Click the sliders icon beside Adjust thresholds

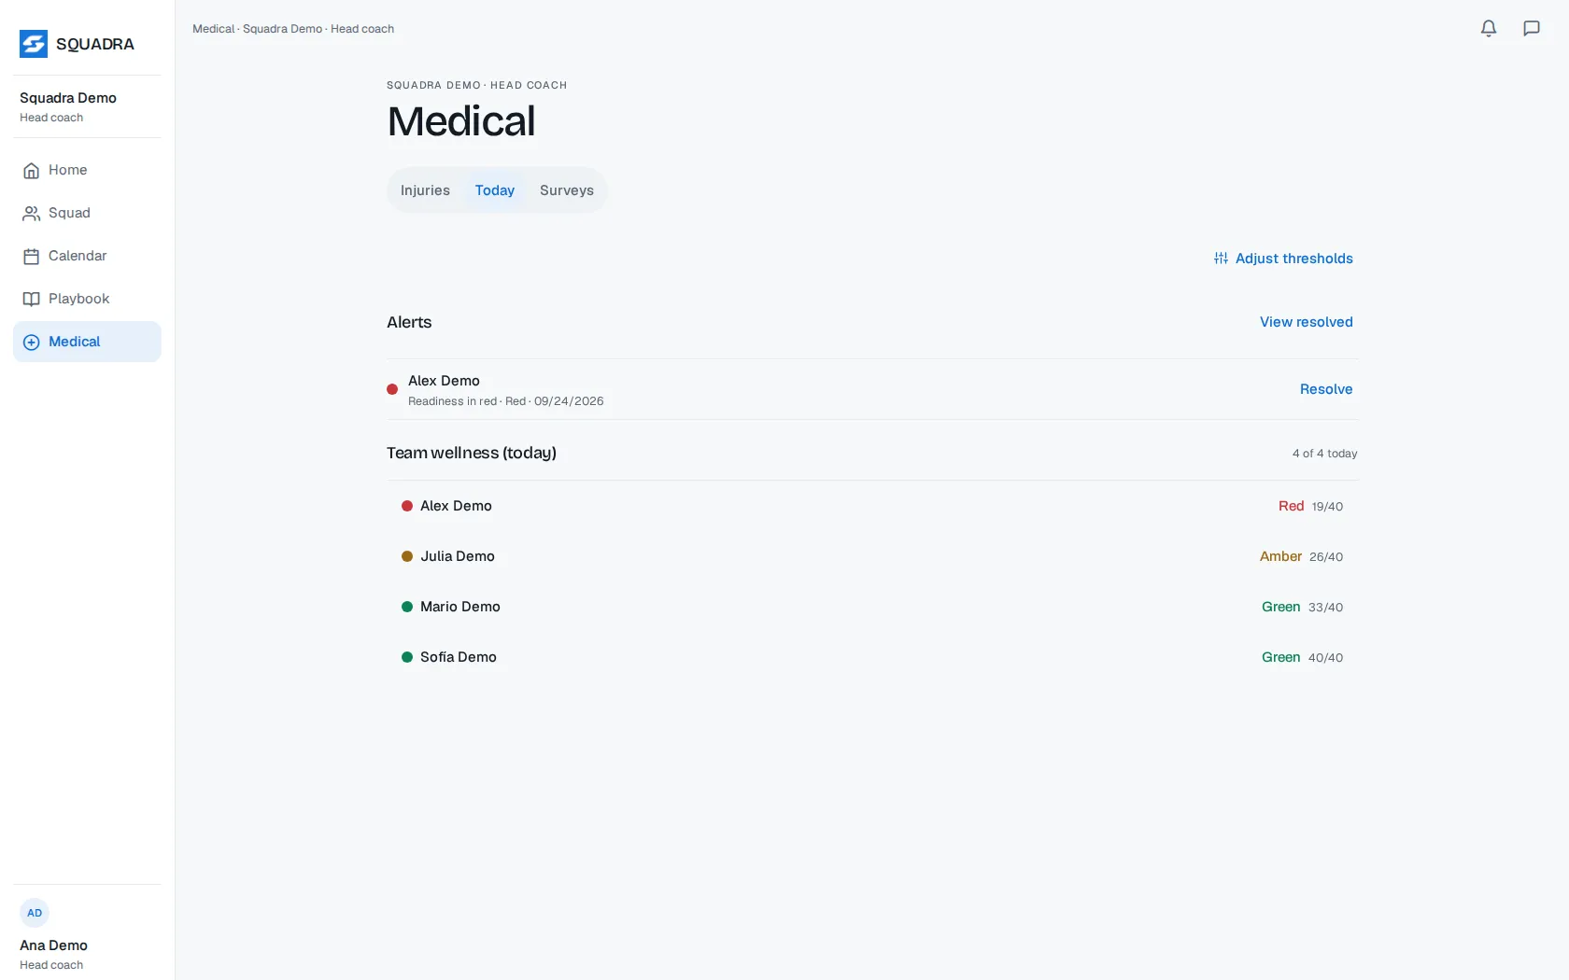(x=1221, y=259)
